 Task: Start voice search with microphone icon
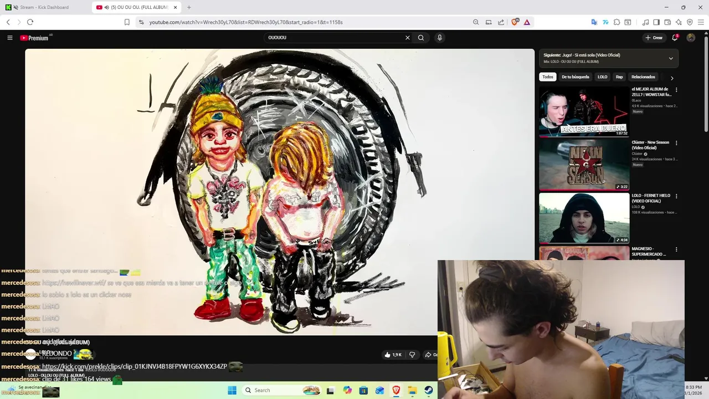pyautogui.click(x=440, y=38)
